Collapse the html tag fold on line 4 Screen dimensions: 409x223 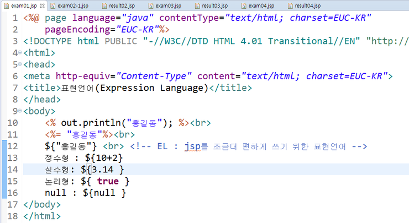pos(20,52)
